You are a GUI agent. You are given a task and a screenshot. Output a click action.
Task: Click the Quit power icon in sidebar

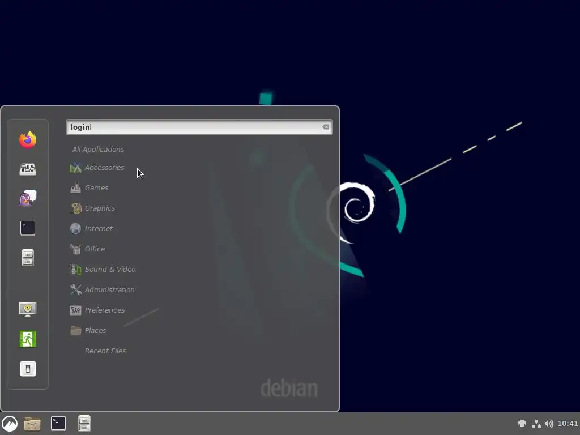[x=28, y=368]
